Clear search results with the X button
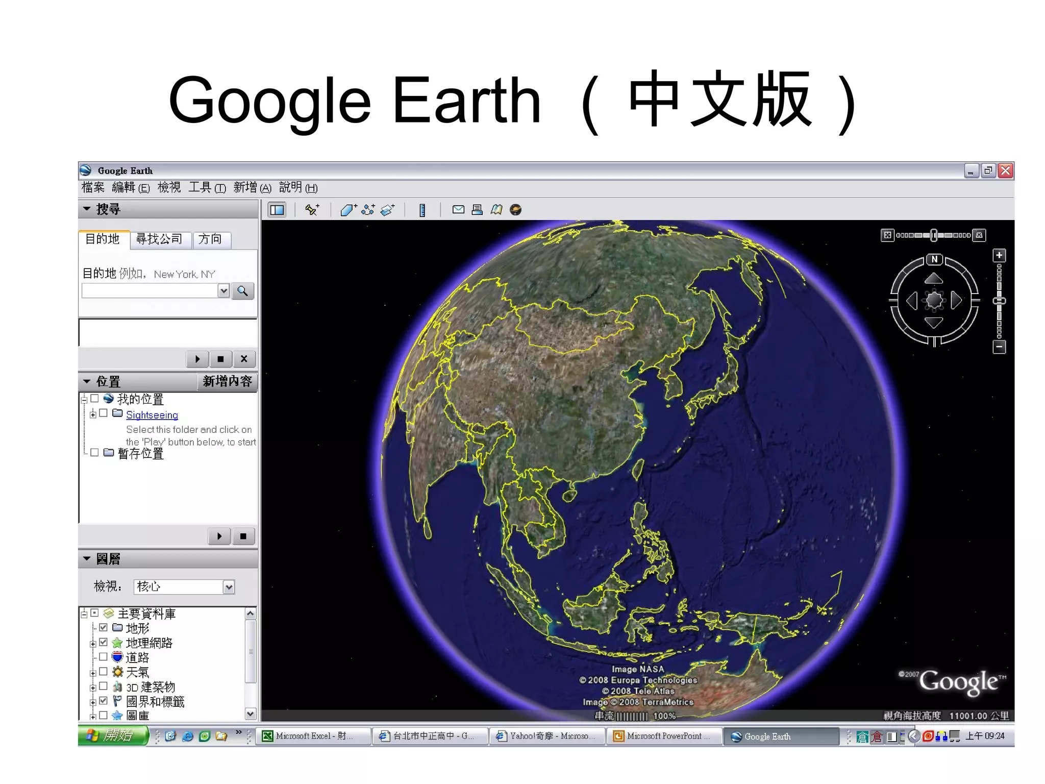The image size is (1045, 784). tap(244, 359)
